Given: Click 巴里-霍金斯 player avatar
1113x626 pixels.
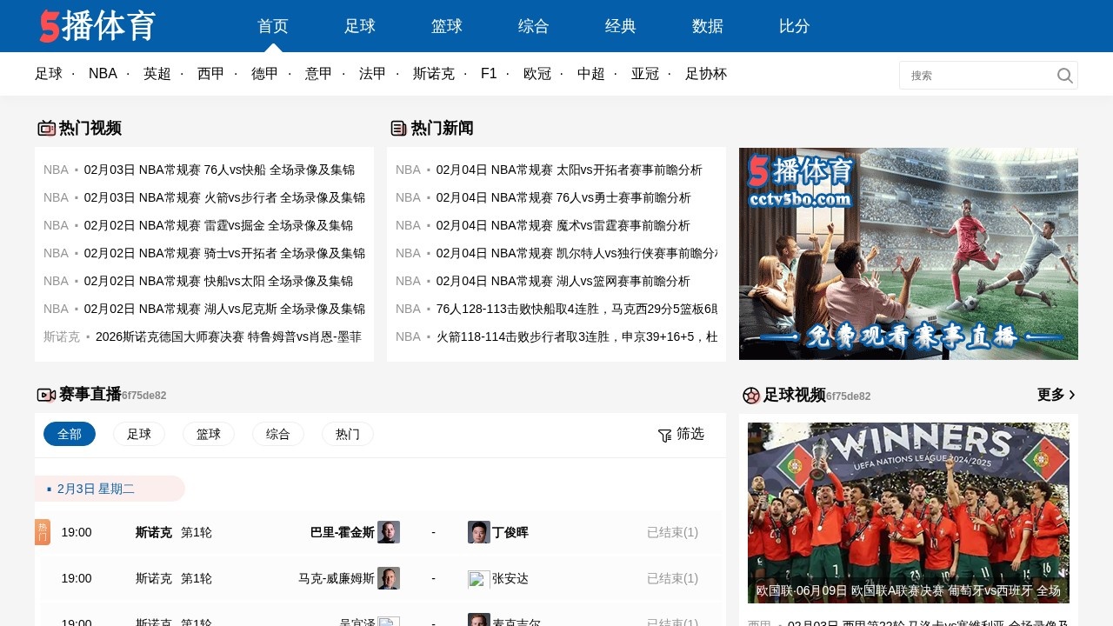Looking at the screenshot, I should (x=389, y=532).
